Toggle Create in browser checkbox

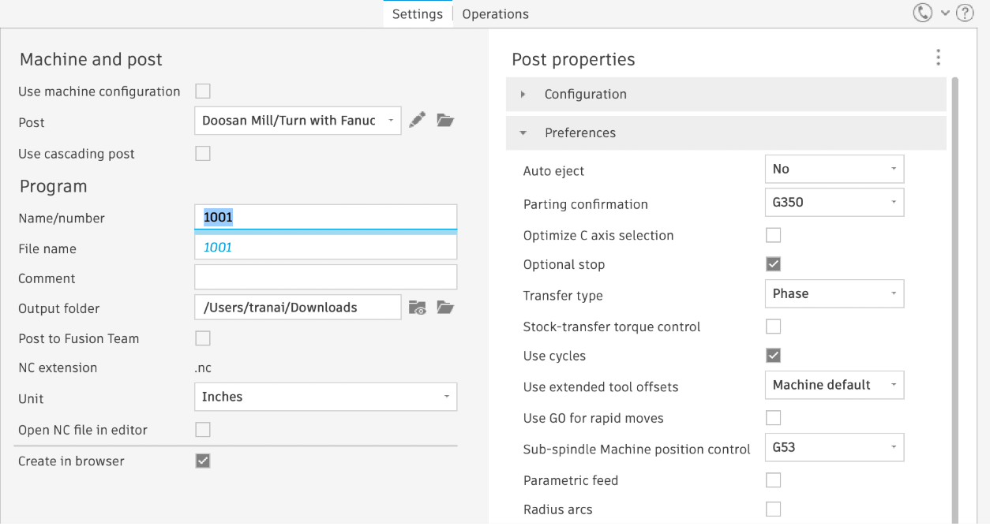(203, 461)
